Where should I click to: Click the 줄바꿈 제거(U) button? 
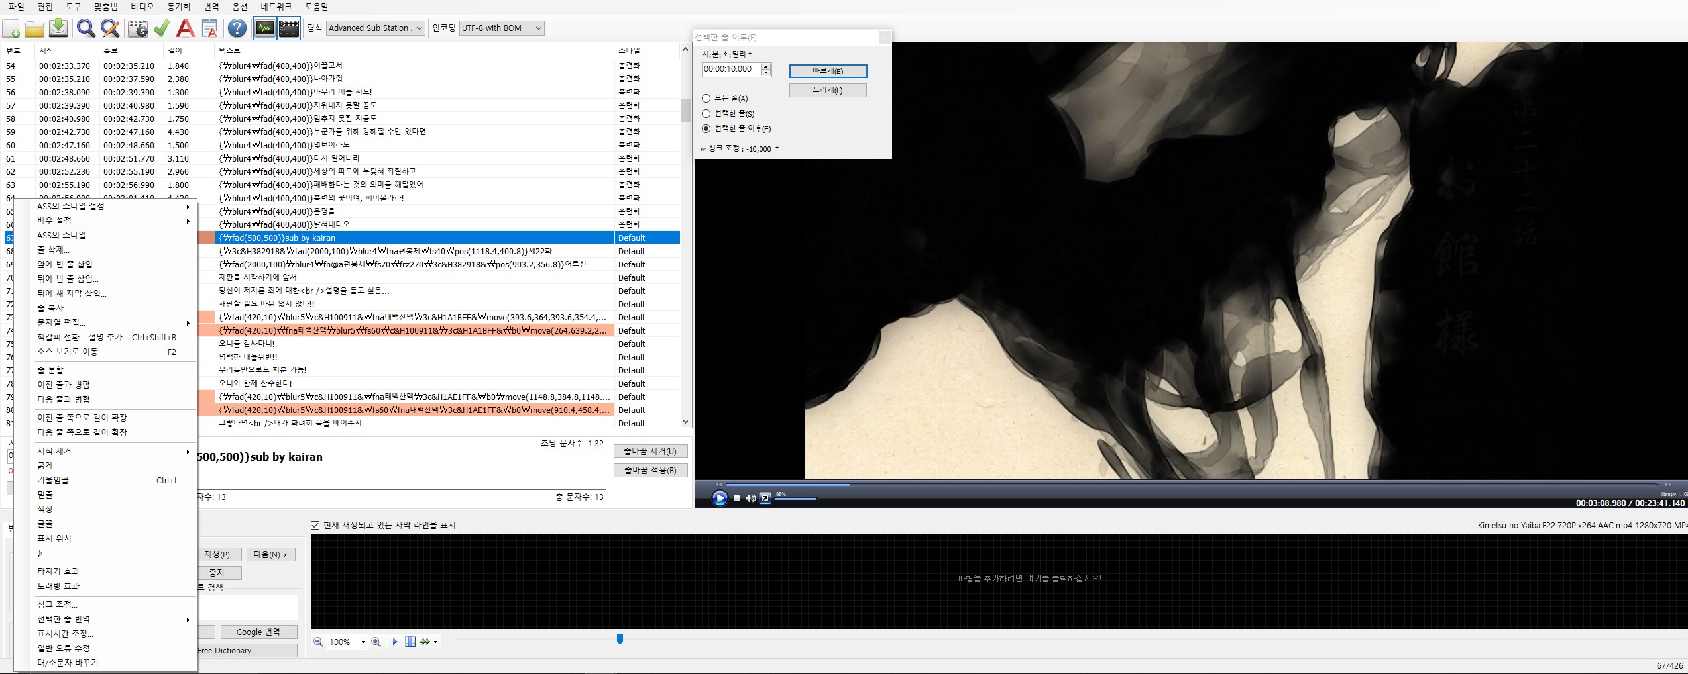pos(650,451)
